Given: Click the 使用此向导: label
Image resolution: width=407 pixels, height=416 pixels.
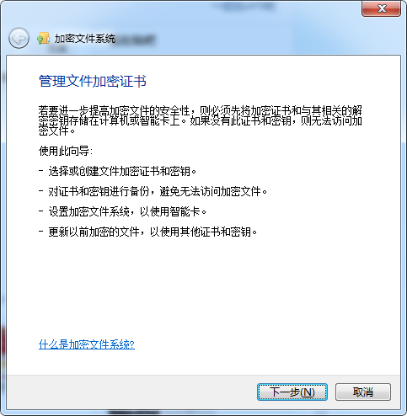Looking at the screenshot, I should (x=66, y=151).
